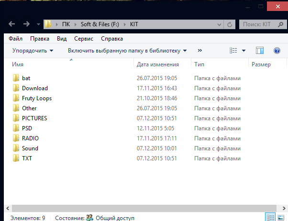This screenshot has width=288, height=221.
Task: Select the PICTURES folder
Action: point(34,118)
